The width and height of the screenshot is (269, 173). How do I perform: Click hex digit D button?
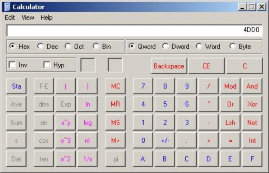coord(208,159)
